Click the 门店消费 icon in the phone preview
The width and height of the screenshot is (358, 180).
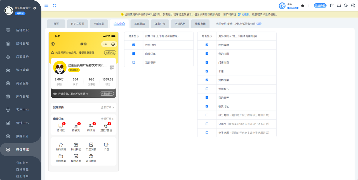(91, 145)
